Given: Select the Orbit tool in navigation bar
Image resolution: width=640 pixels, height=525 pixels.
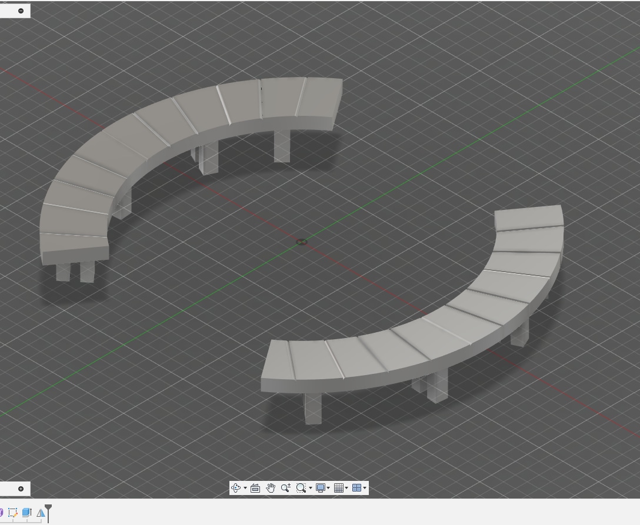Looking at the screenshot, I should 236,488.
